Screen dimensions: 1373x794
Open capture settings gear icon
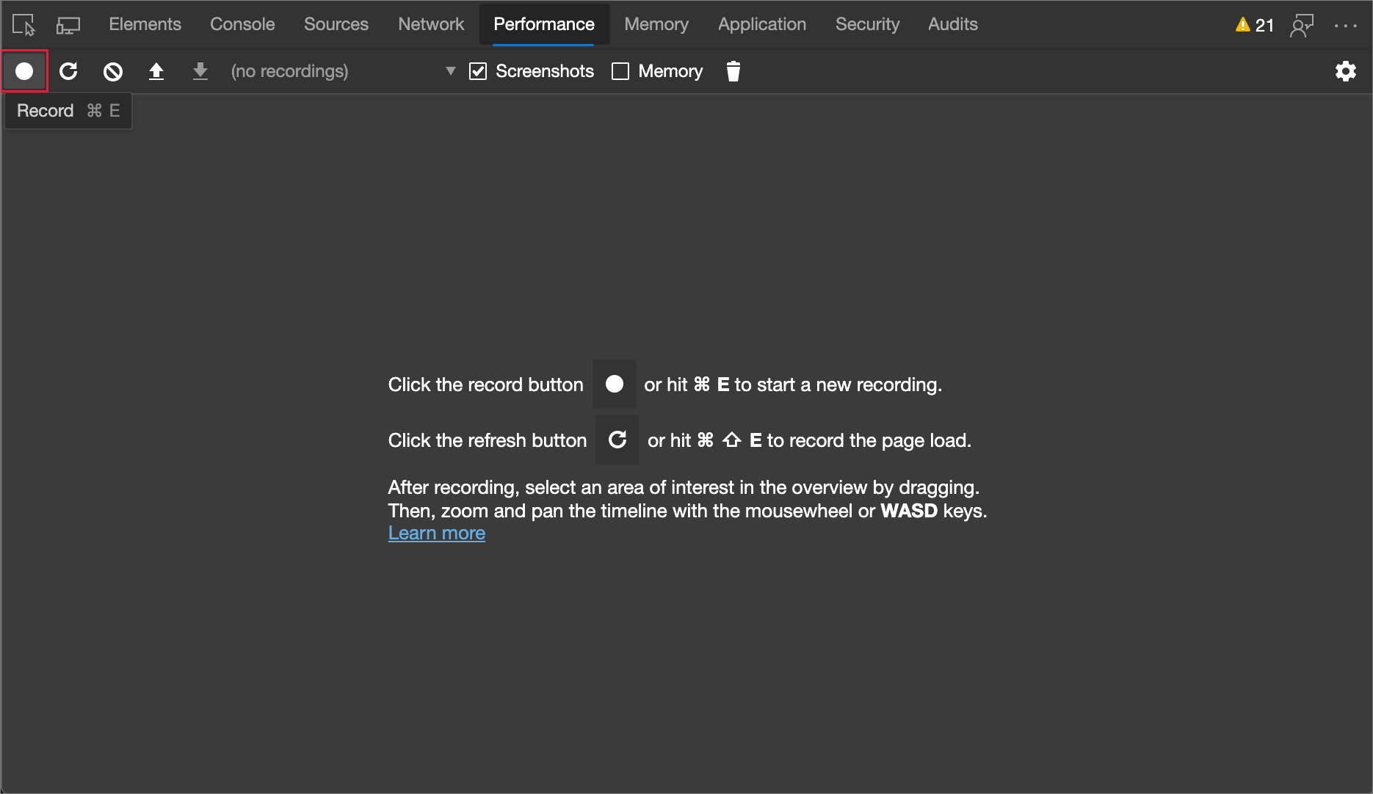pyautogui.click(x=1345, y=71)
